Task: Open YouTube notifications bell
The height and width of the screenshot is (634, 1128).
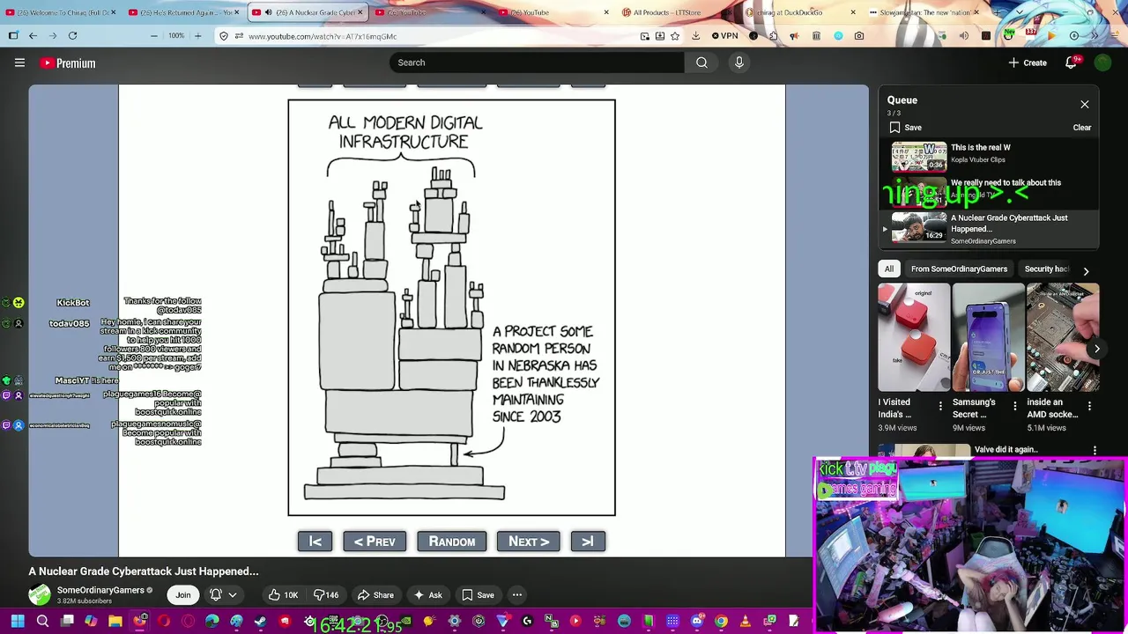Action: pos(1072,63)
